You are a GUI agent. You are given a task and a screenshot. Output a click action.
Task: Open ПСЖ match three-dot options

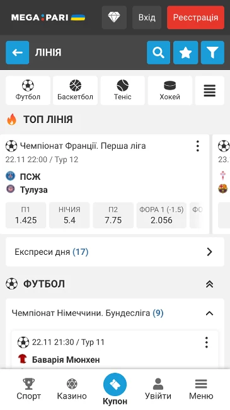click(x=198, y=146)
